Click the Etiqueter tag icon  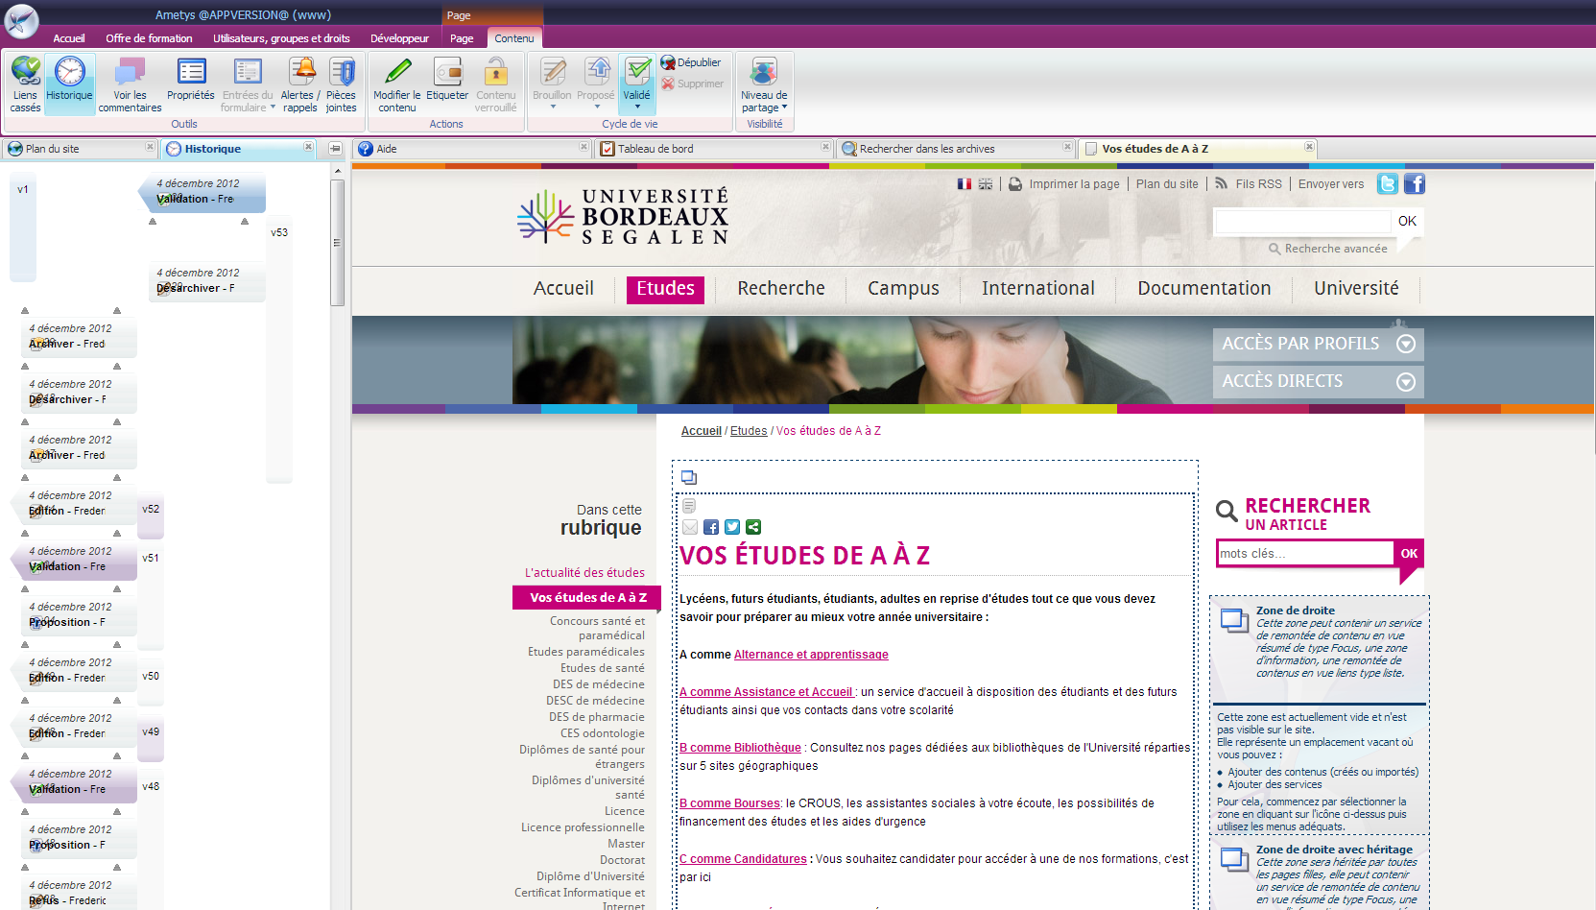pyautogui.click(x=447, y=73)
